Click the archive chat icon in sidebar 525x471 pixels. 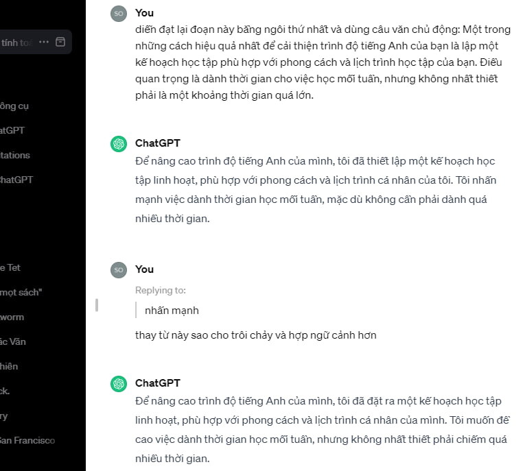(60, 42)
